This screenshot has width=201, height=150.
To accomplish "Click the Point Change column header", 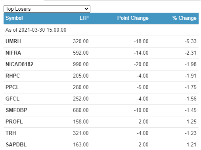I will click(133, 18).
